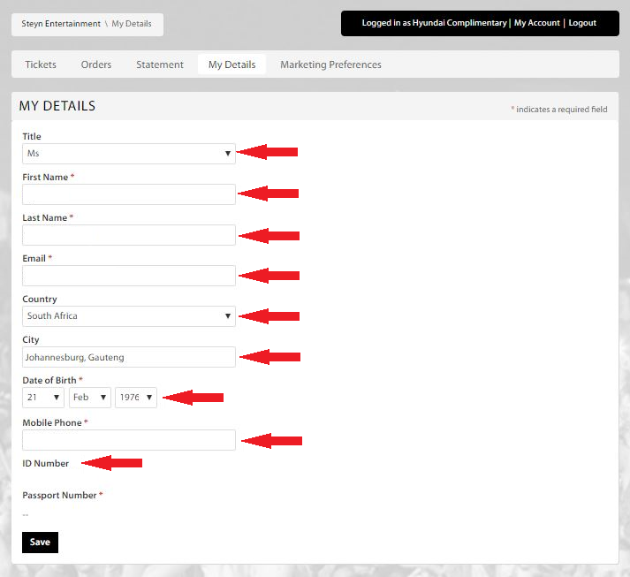Expand the Country dropdown showing South Africa
The image size is (630, 577).
[x=129, y=316]
